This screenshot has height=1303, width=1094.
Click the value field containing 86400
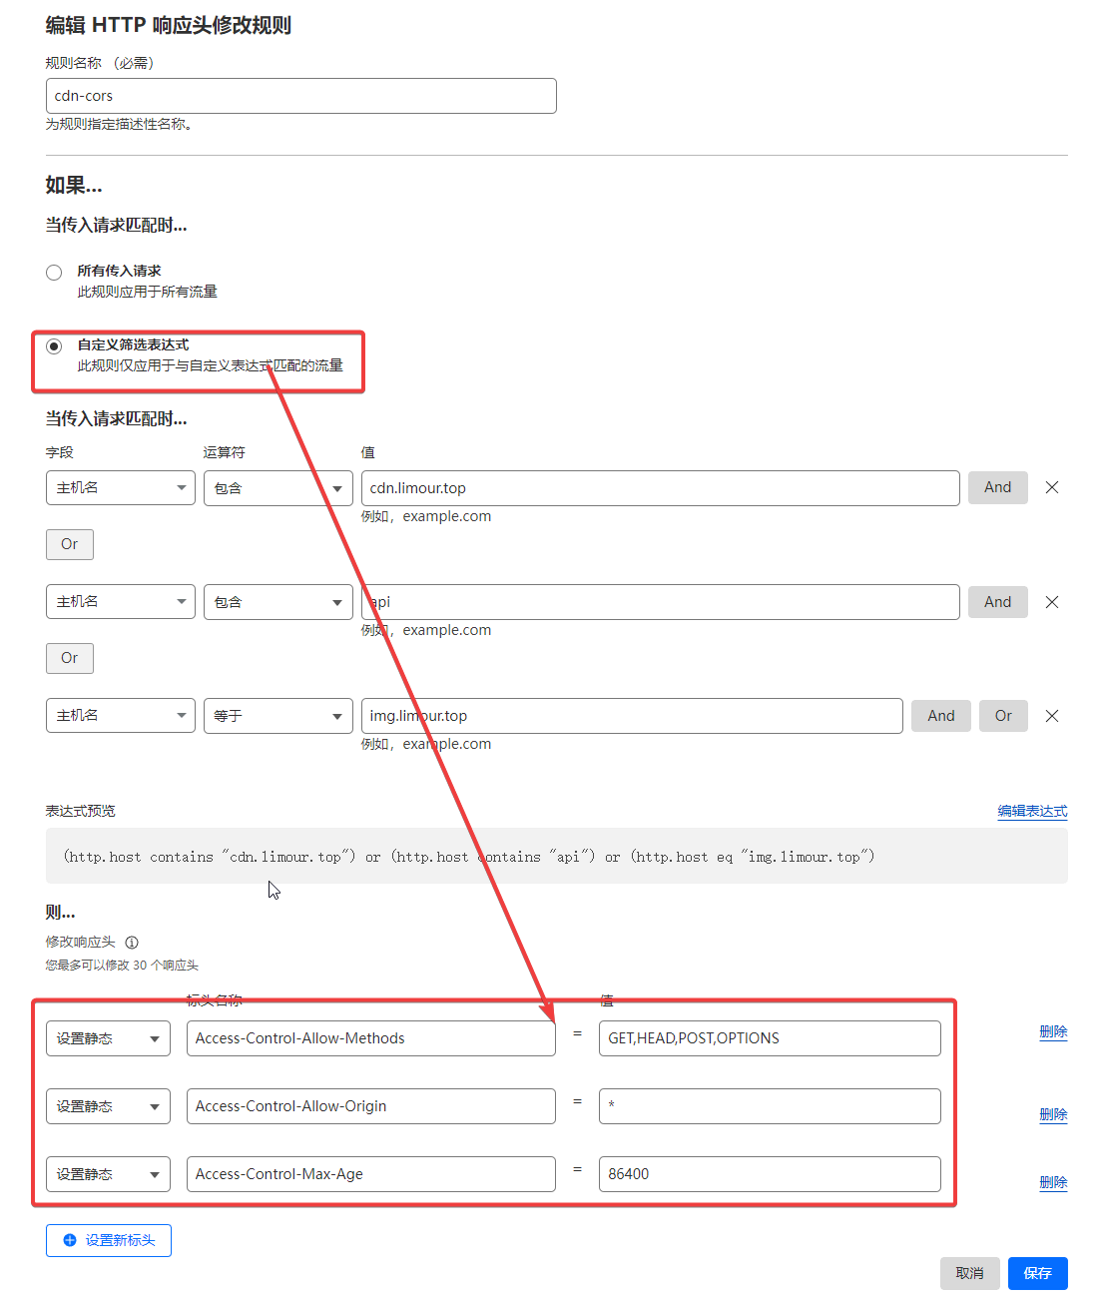click(769, 1174)
